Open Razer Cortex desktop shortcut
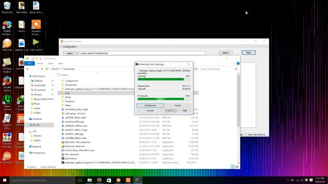The height and width of the screenshot is (184, 328). (x=7, y=103)
